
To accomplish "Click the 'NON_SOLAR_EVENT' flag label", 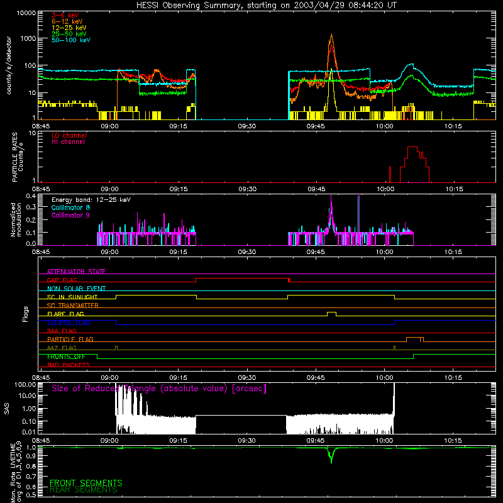I will [x=76, y=289].
